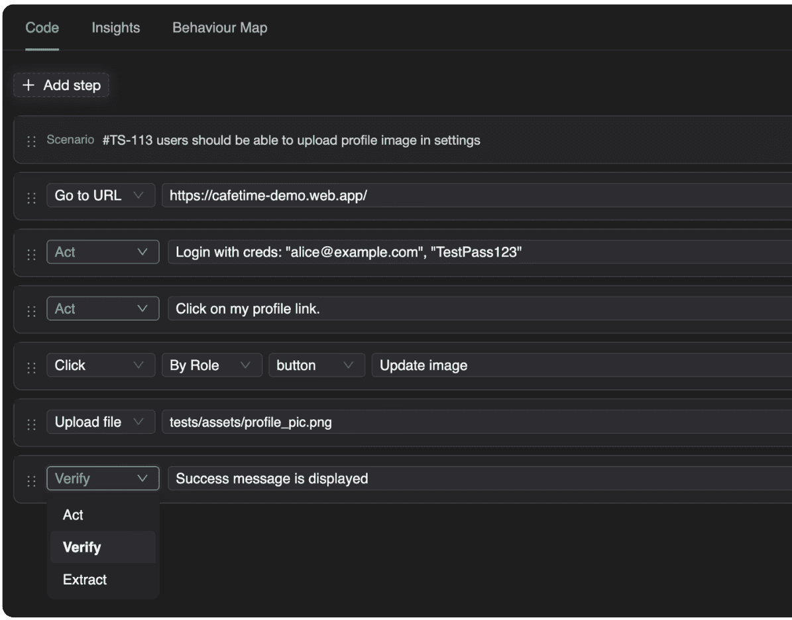Expand the Click action type dropdown

(x=100, y=365)
